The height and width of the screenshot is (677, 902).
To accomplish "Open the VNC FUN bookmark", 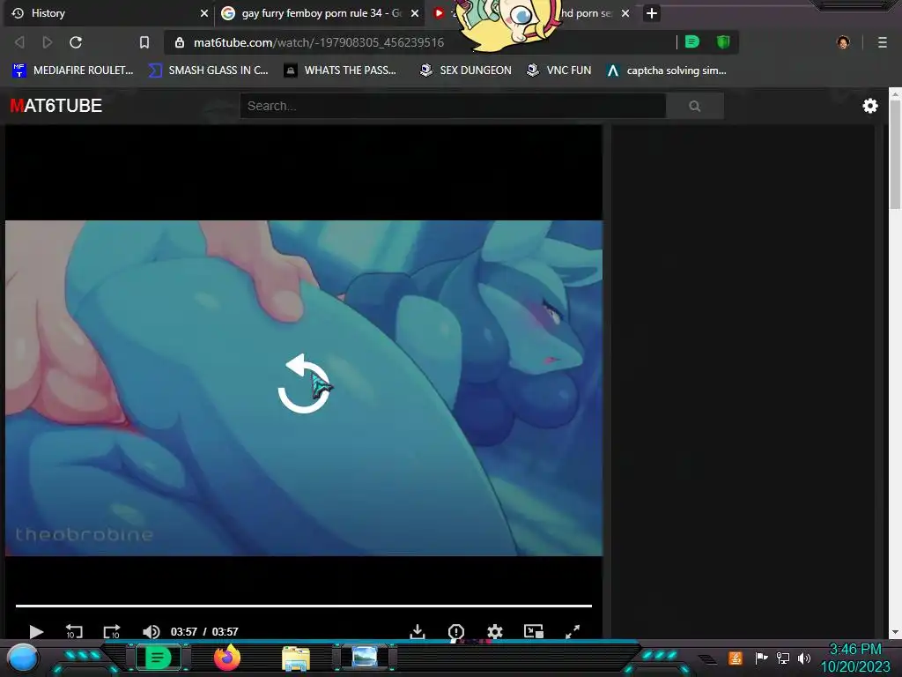I will click(559, 71).
